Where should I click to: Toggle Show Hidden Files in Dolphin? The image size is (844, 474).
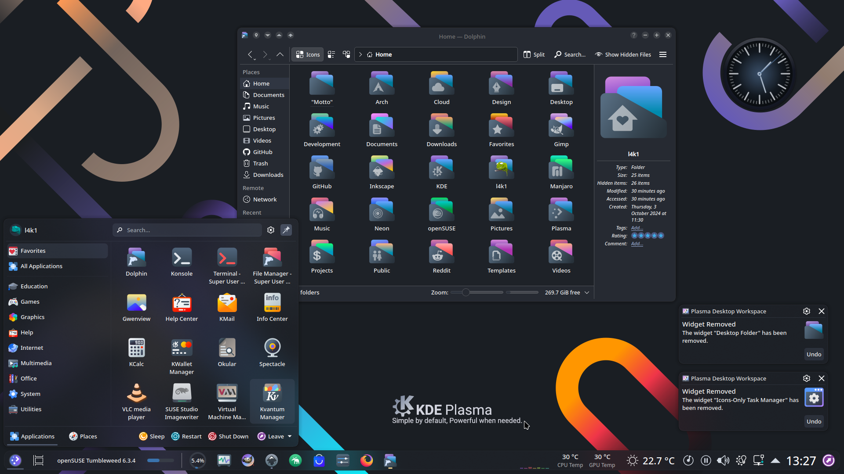click(x=623, y=54)
